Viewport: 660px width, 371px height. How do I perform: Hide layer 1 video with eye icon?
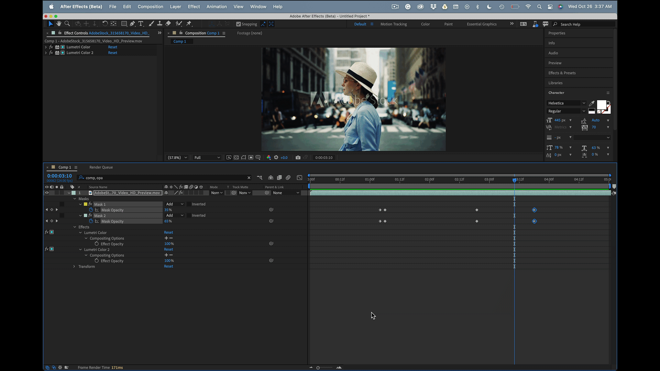click(x=47, y=193)
